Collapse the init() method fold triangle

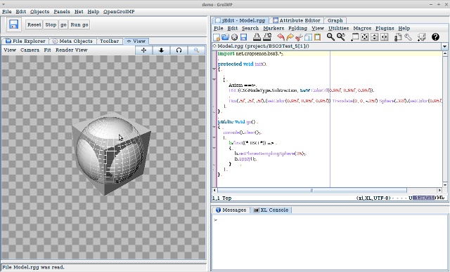(214, 69)
